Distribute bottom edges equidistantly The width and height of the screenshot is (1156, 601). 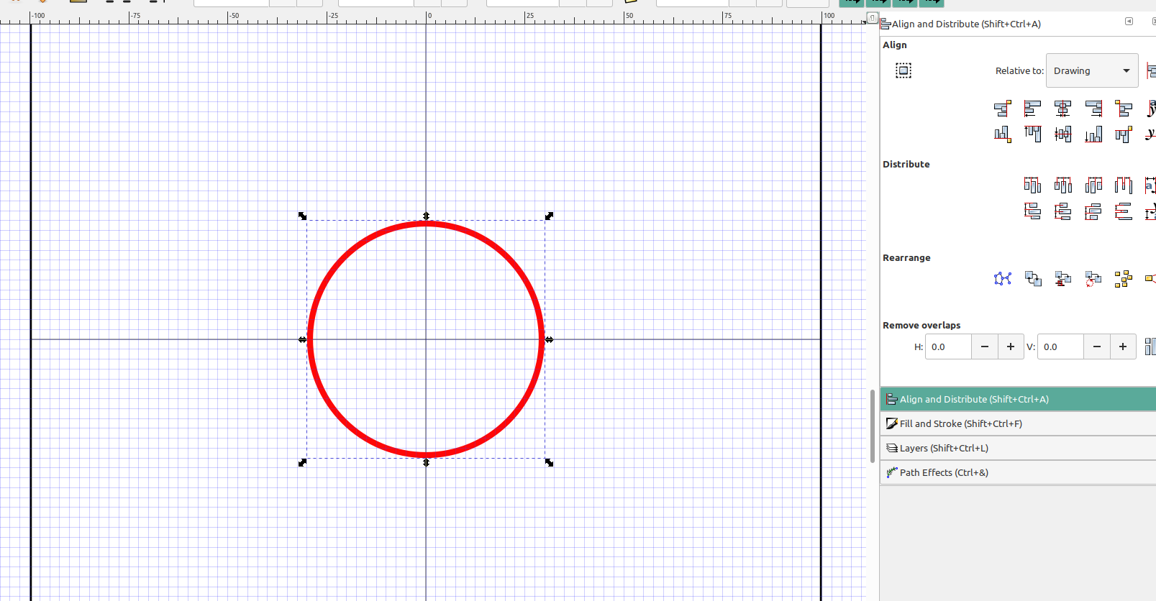click(1093, 211)
